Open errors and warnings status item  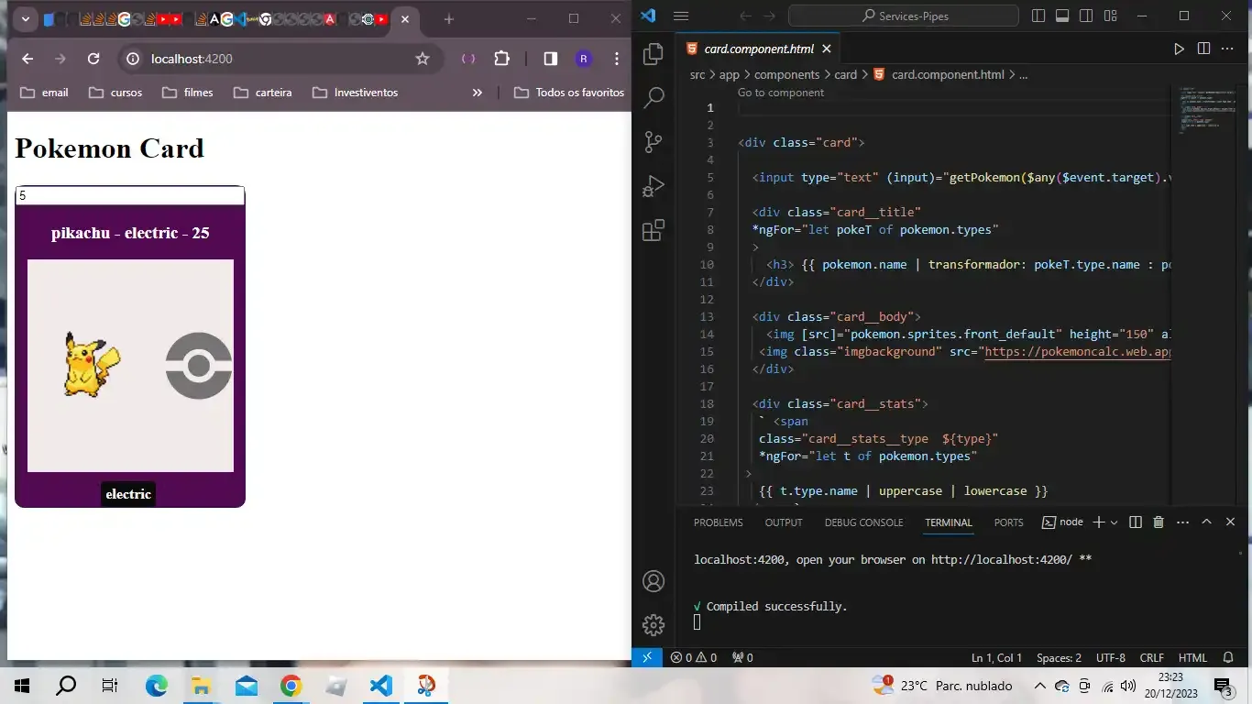(x=693, y=657)
